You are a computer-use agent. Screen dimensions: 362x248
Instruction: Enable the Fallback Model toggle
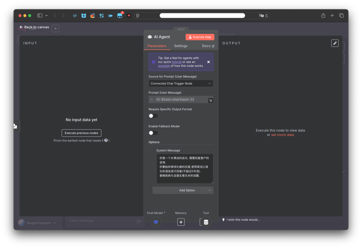[153, 133]
